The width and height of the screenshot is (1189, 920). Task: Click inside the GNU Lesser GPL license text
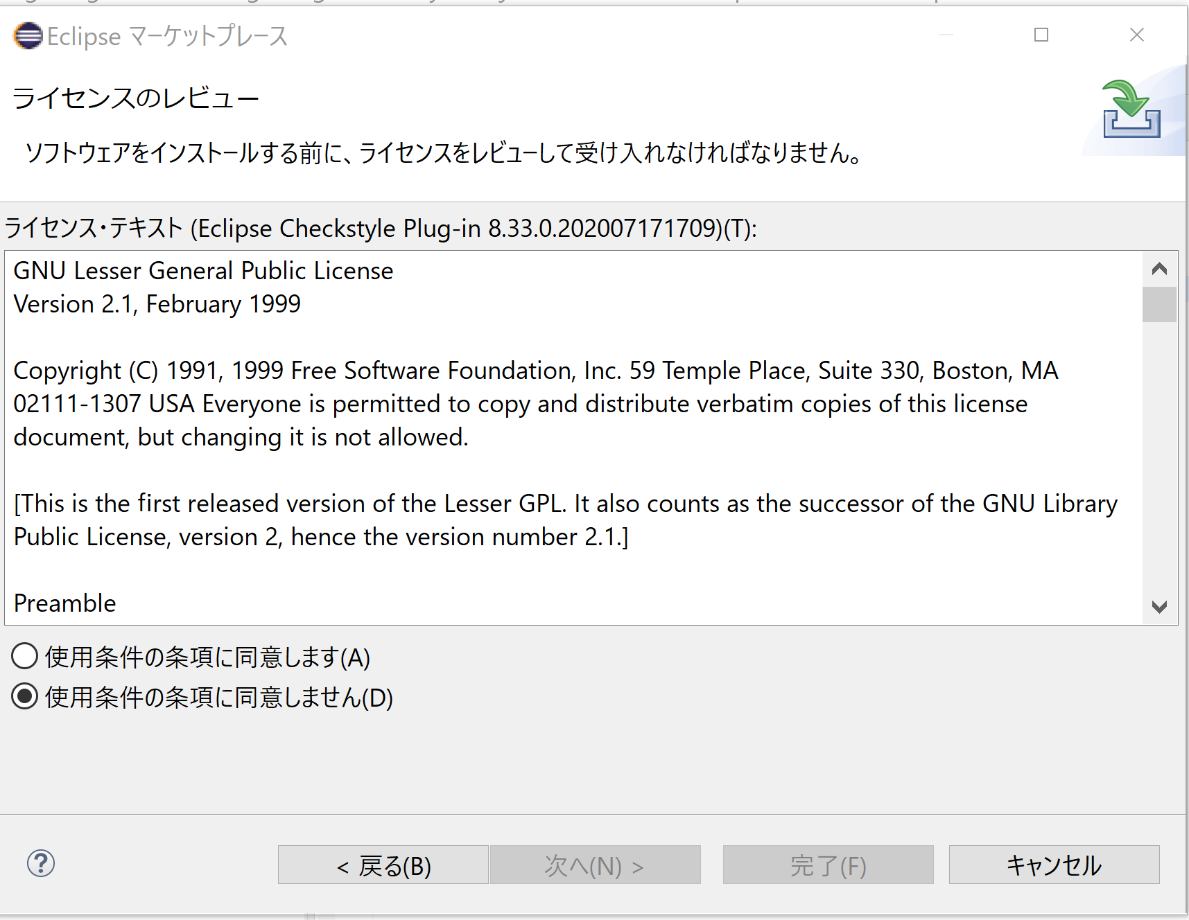[573, 438]
